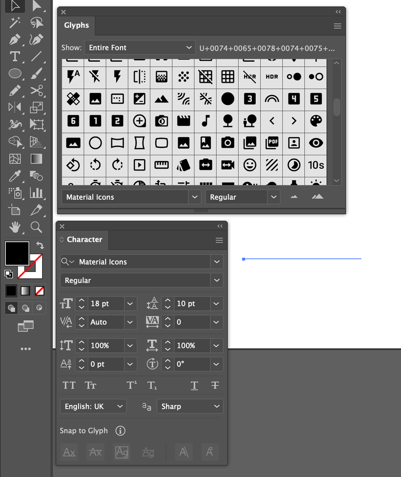The height and width of the screenshot is (477, 401).
Task: Select the Hand tool
Action: [x=15, y=227]
